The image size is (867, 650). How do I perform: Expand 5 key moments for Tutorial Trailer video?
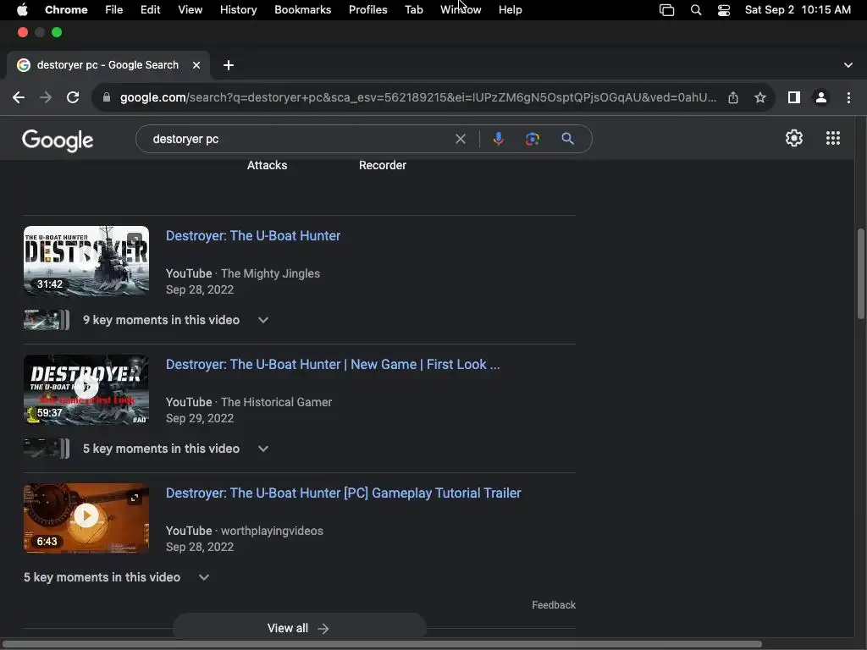tap(204, 577)
